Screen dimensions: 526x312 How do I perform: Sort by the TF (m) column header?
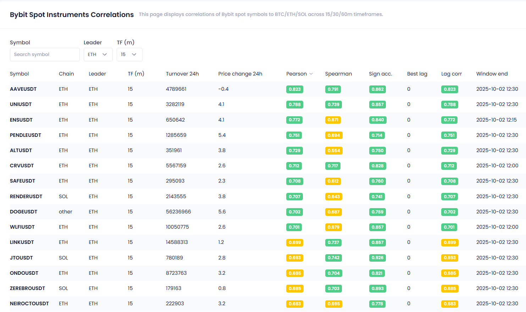(x=136, y=74)
